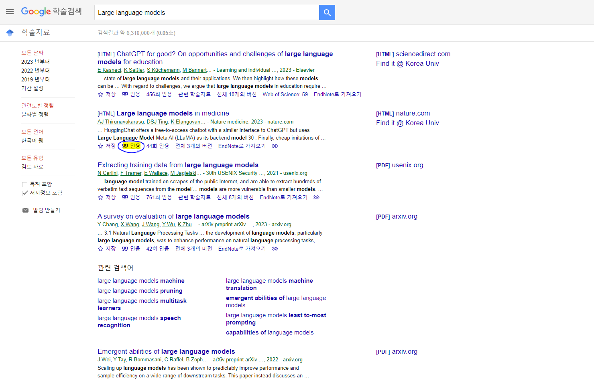Viewport: 594px width, 379px height.
Task: Search related: large language models machine translation
Action: click(269, 284)
